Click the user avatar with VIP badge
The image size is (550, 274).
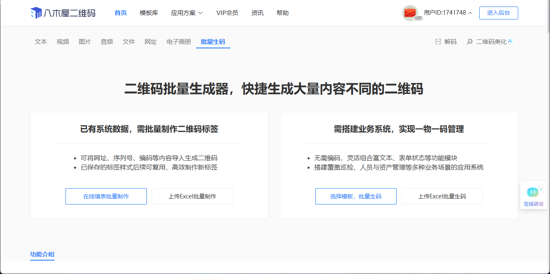click(410, 13)
